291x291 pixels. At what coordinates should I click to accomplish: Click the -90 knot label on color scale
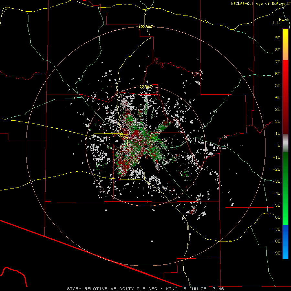pyautogui.click(x=276, y=253)
